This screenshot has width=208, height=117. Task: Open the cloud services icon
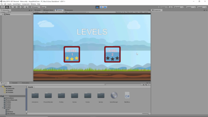(171, 7)
